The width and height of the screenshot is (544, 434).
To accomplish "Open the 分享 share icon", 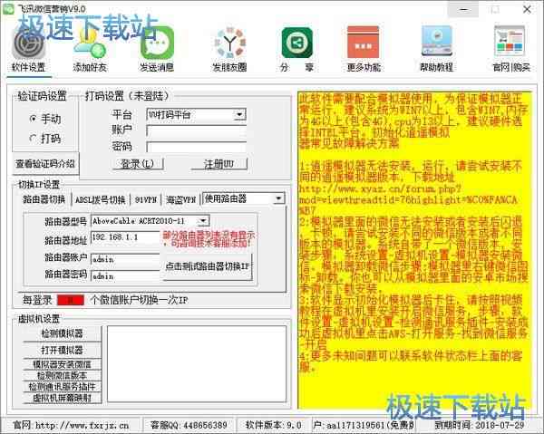I will (x=297, y=50).
